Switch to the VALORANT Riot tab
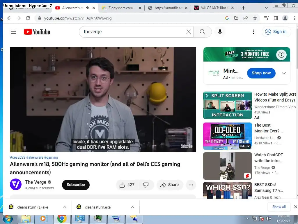The height and width of the screenshot is (224, 298). coord(214,8)
